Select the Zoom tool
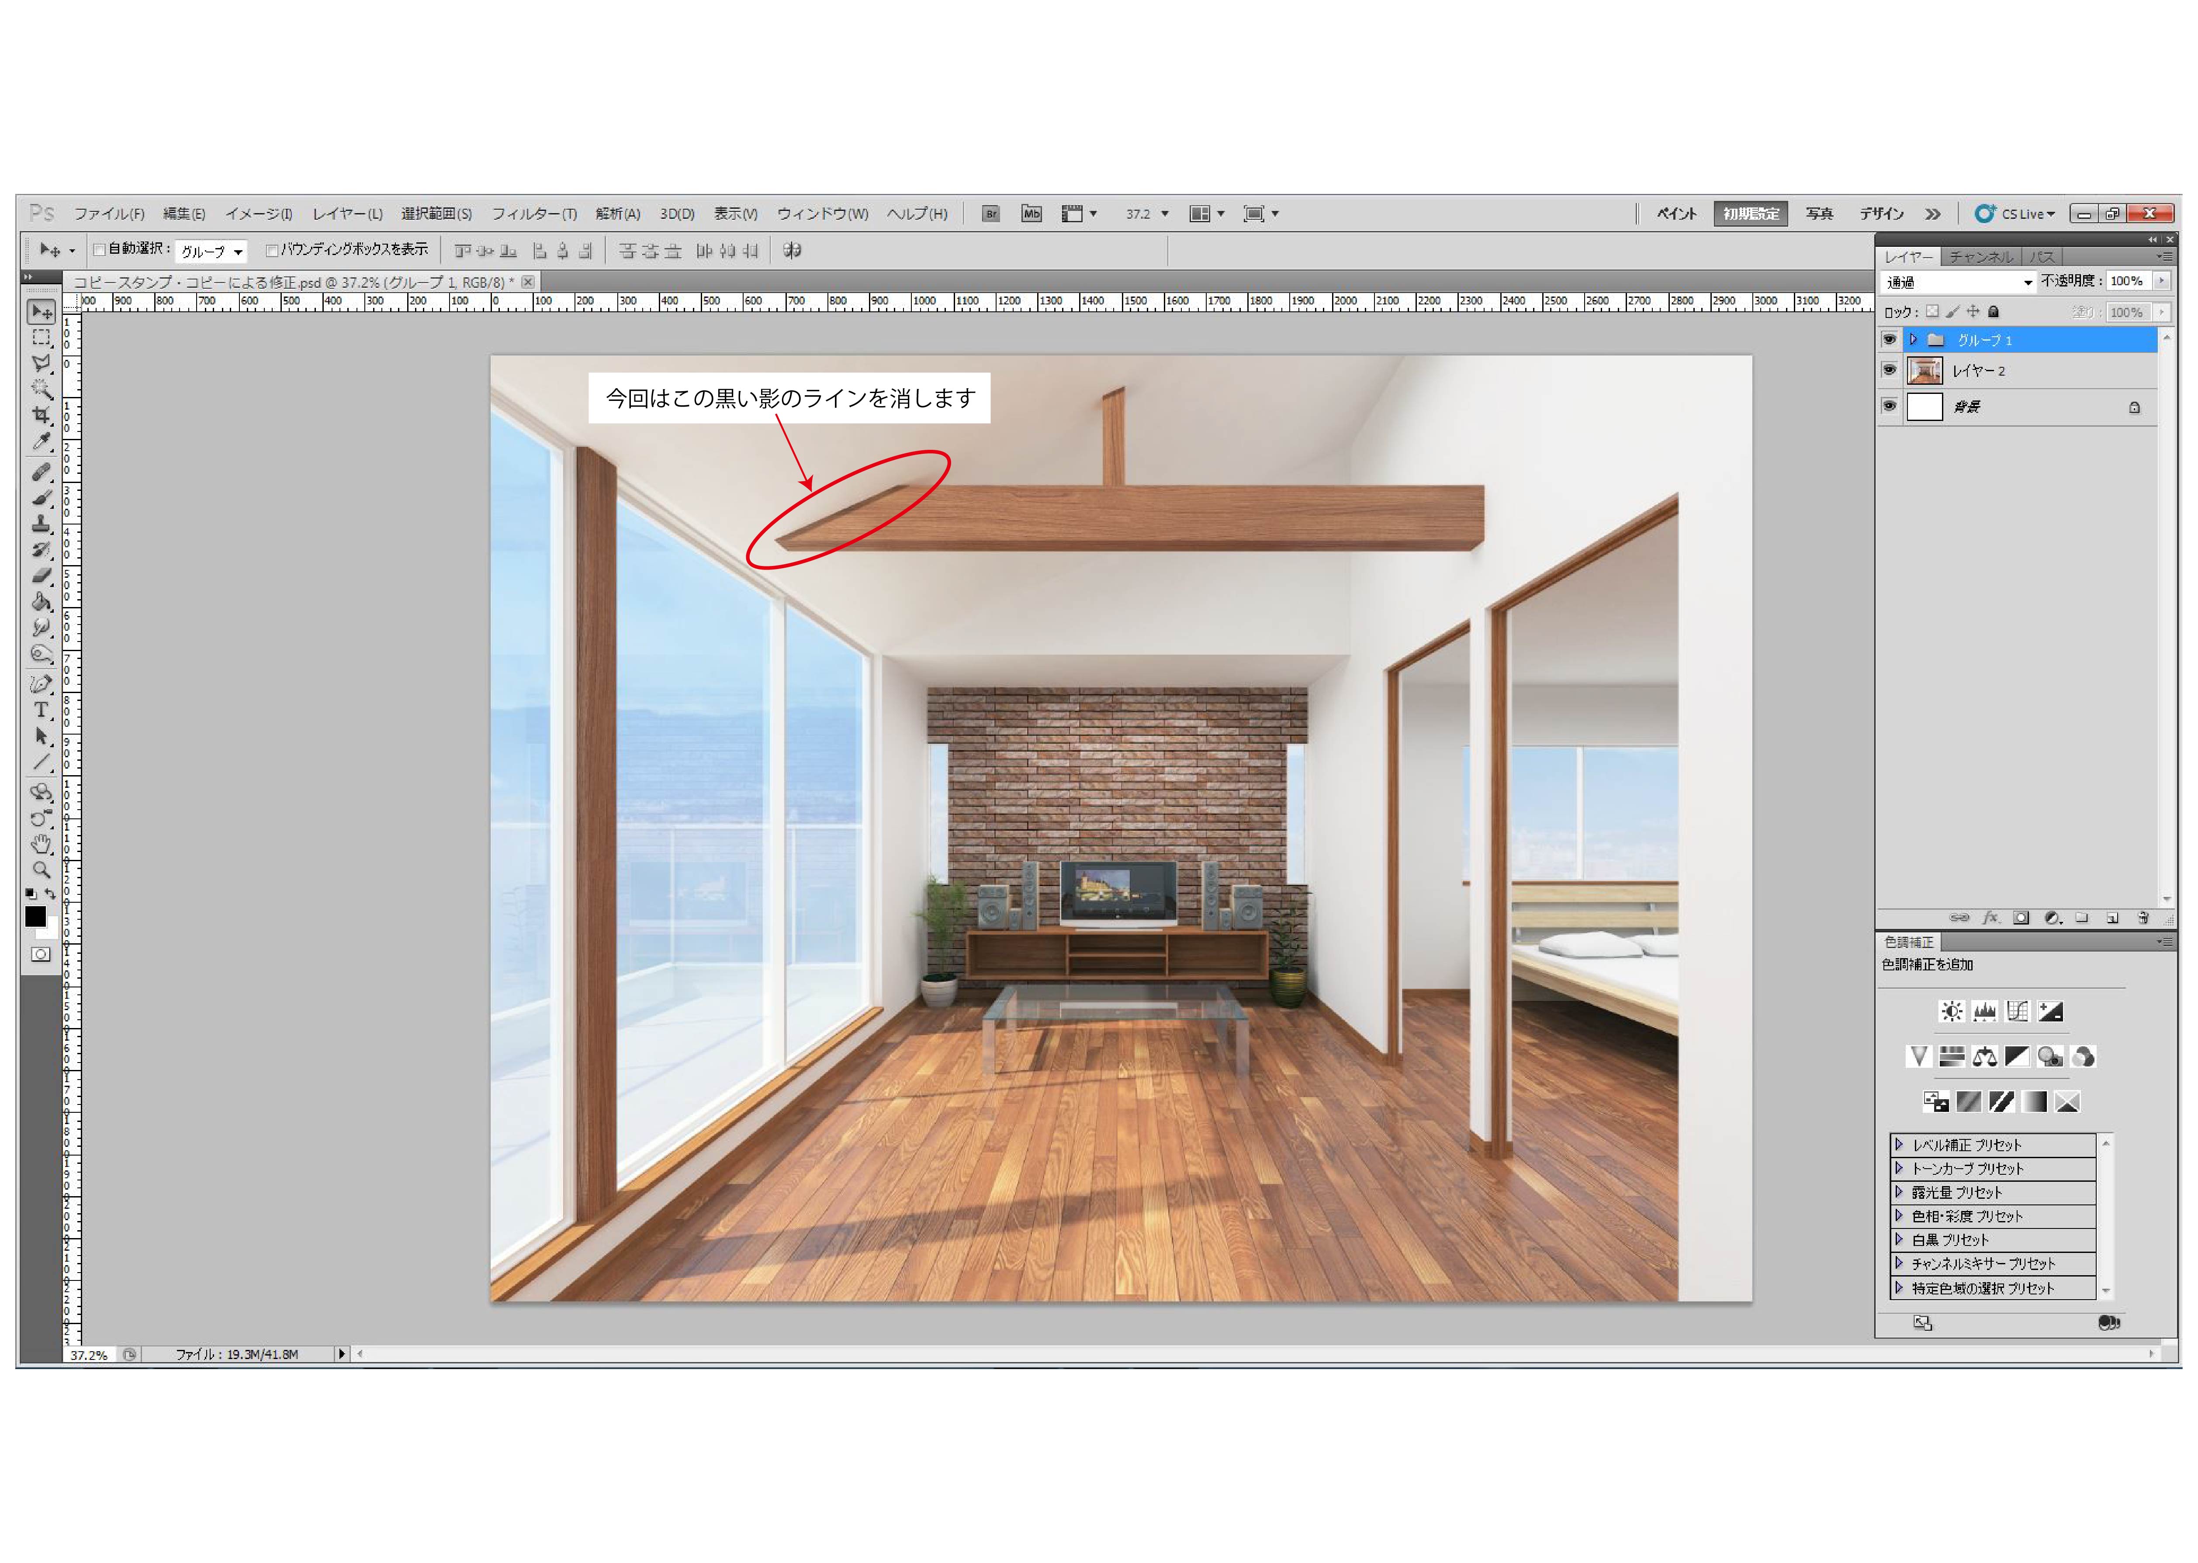The width and height of the screenshot is (2198, 1563). [41, 870]
